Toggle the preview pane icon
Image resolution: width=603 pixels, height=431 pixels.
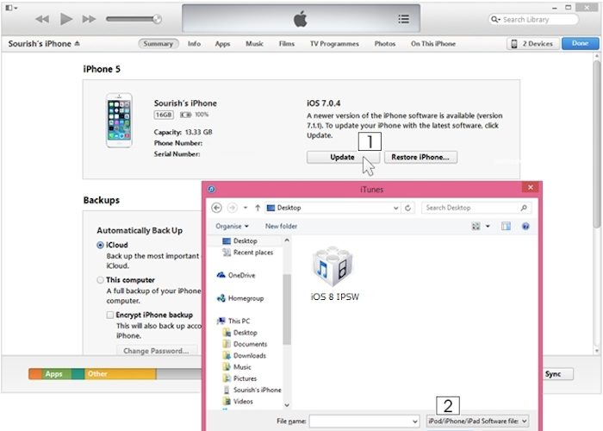tap(506, 226)
